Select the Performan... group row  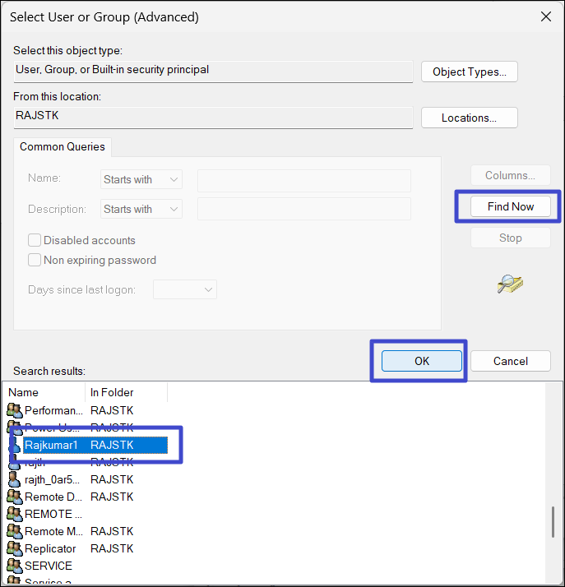click(x=87, y=411)
